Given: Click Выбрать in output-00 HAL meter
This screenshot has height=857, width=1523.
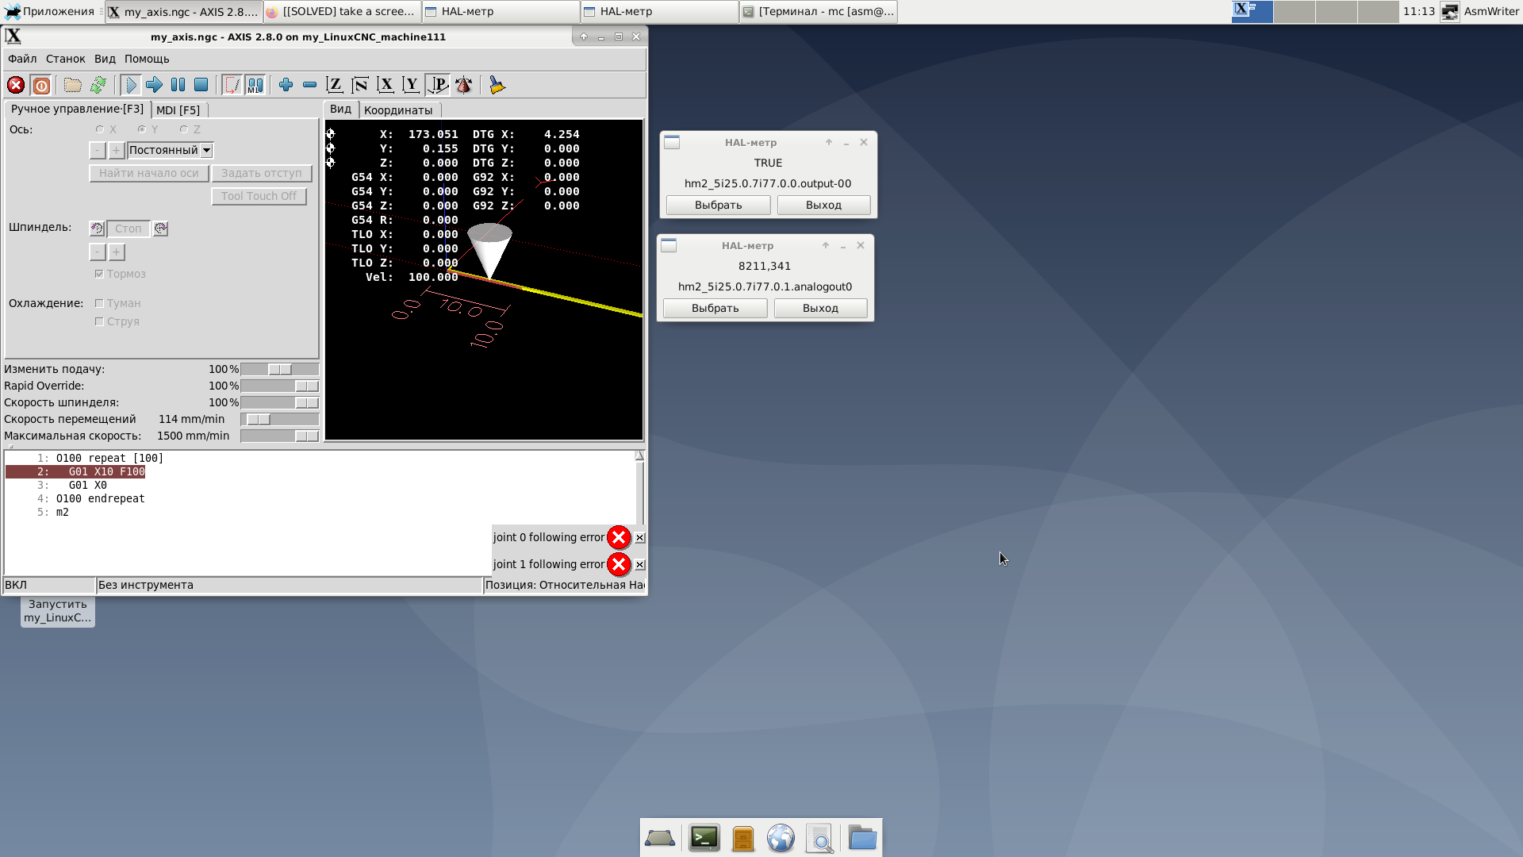Looking at the screenshot, I should 718,205.
